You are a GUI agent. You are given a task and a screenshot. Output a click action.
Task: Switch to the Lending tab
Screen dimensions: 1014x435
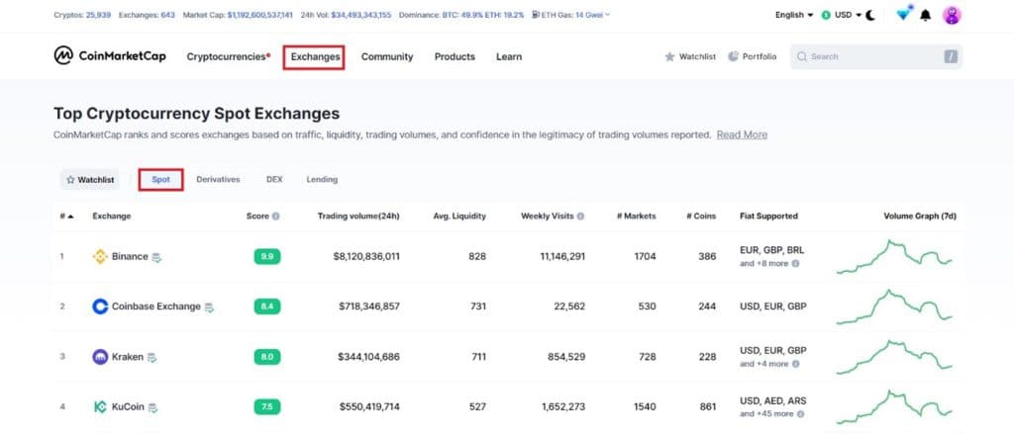coord(322,179)
